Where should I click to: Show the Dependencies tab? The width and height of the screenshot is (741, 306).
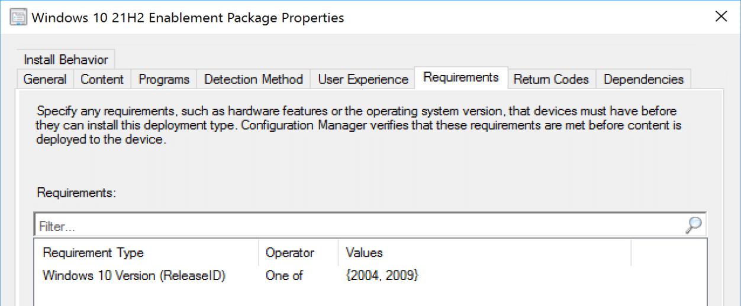(x=643, y=79)
